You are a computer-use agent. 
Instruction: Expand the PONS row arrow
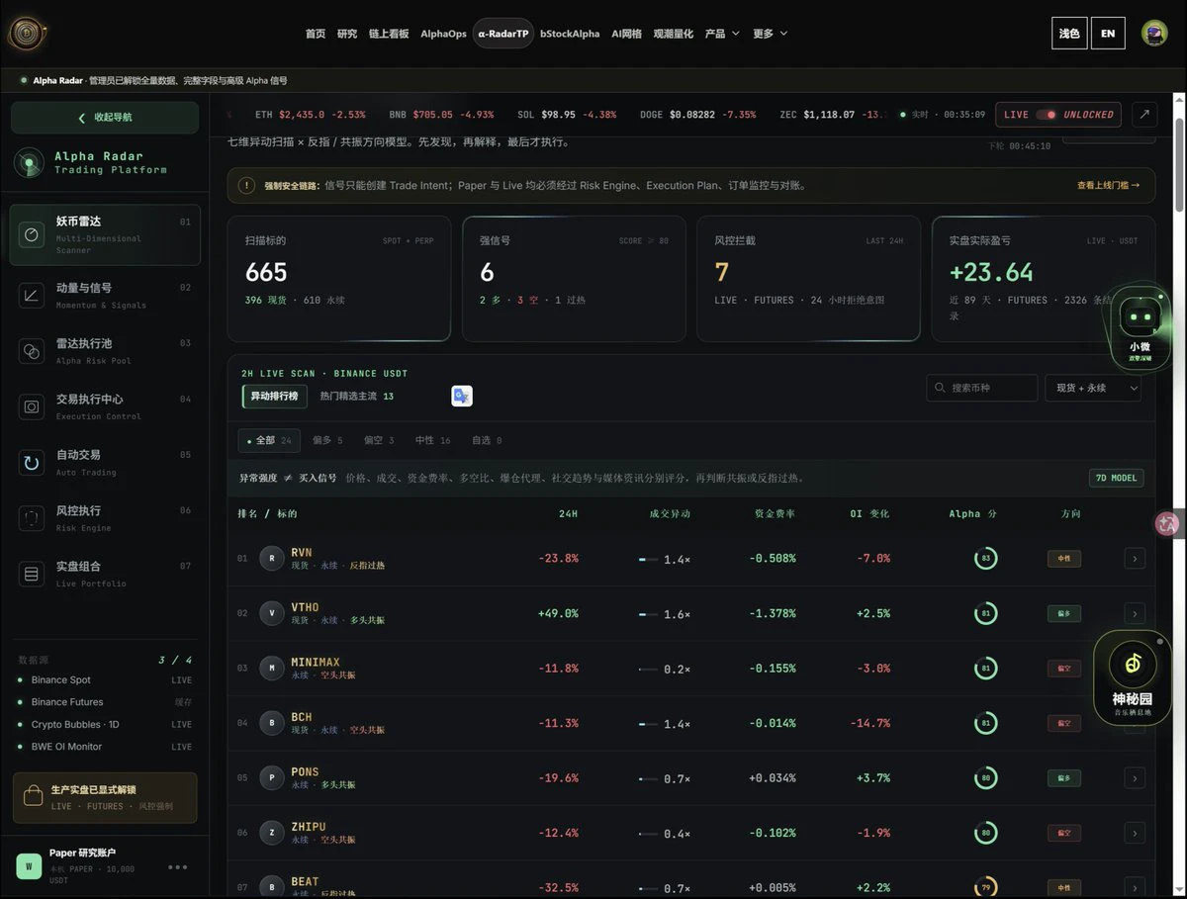(1135, 777)
